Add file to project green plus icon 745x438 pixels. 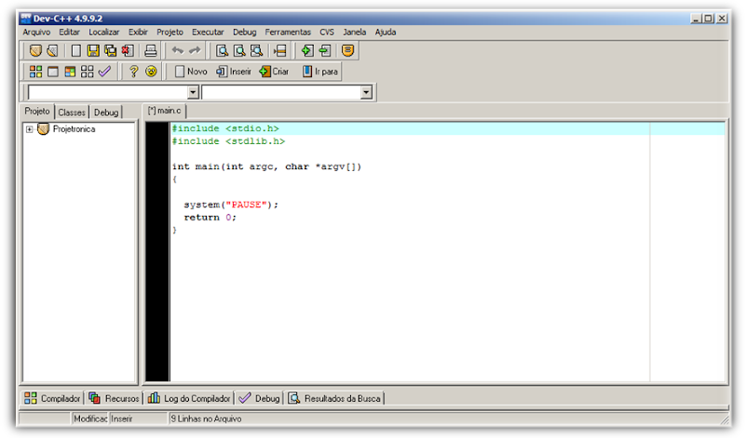307,50
